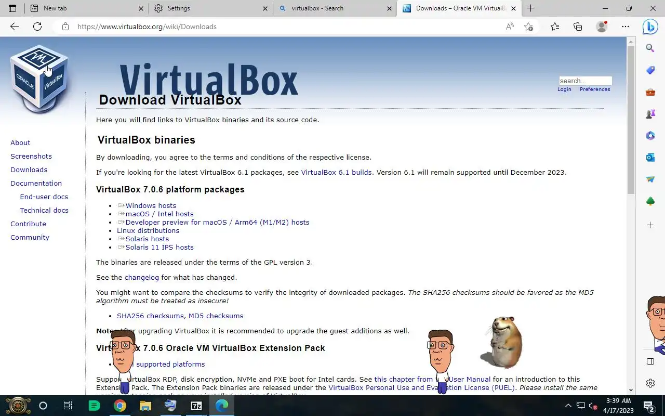Image resolution: width=665 pixels, height=416 pixels.
Task: Open the tab actions menu
Action: 12,8
